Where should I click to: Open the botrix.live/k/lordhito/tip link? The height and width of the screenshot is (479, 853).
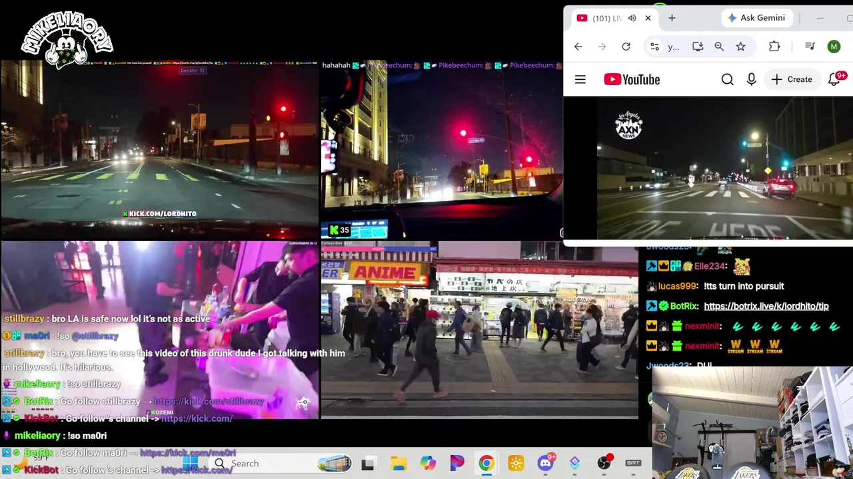point(766,306)
